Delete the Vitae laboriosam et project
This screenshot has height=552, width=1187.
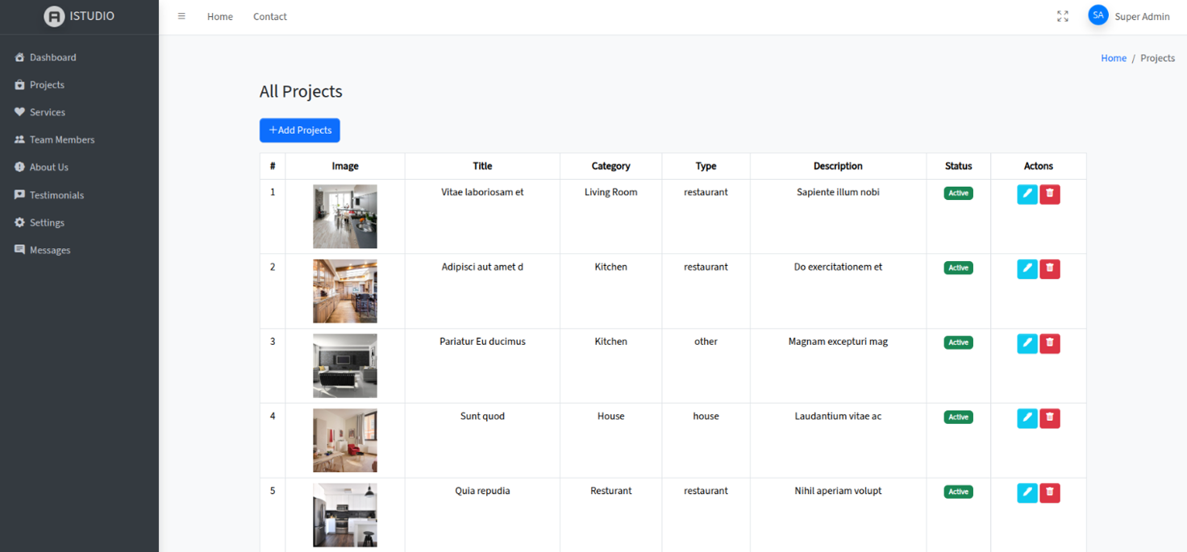[1049, 194]
